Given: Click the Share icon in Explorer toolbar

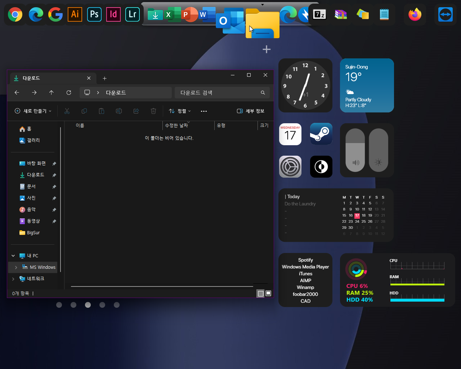Looking at the screenshot, I should (136, 111).
